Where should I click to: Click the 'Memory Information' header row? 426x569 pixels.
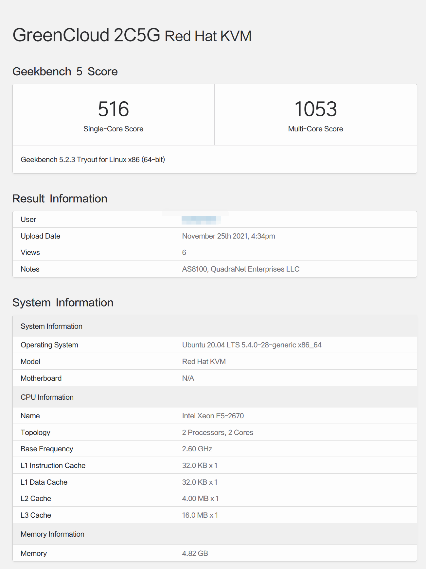[215, 534]
